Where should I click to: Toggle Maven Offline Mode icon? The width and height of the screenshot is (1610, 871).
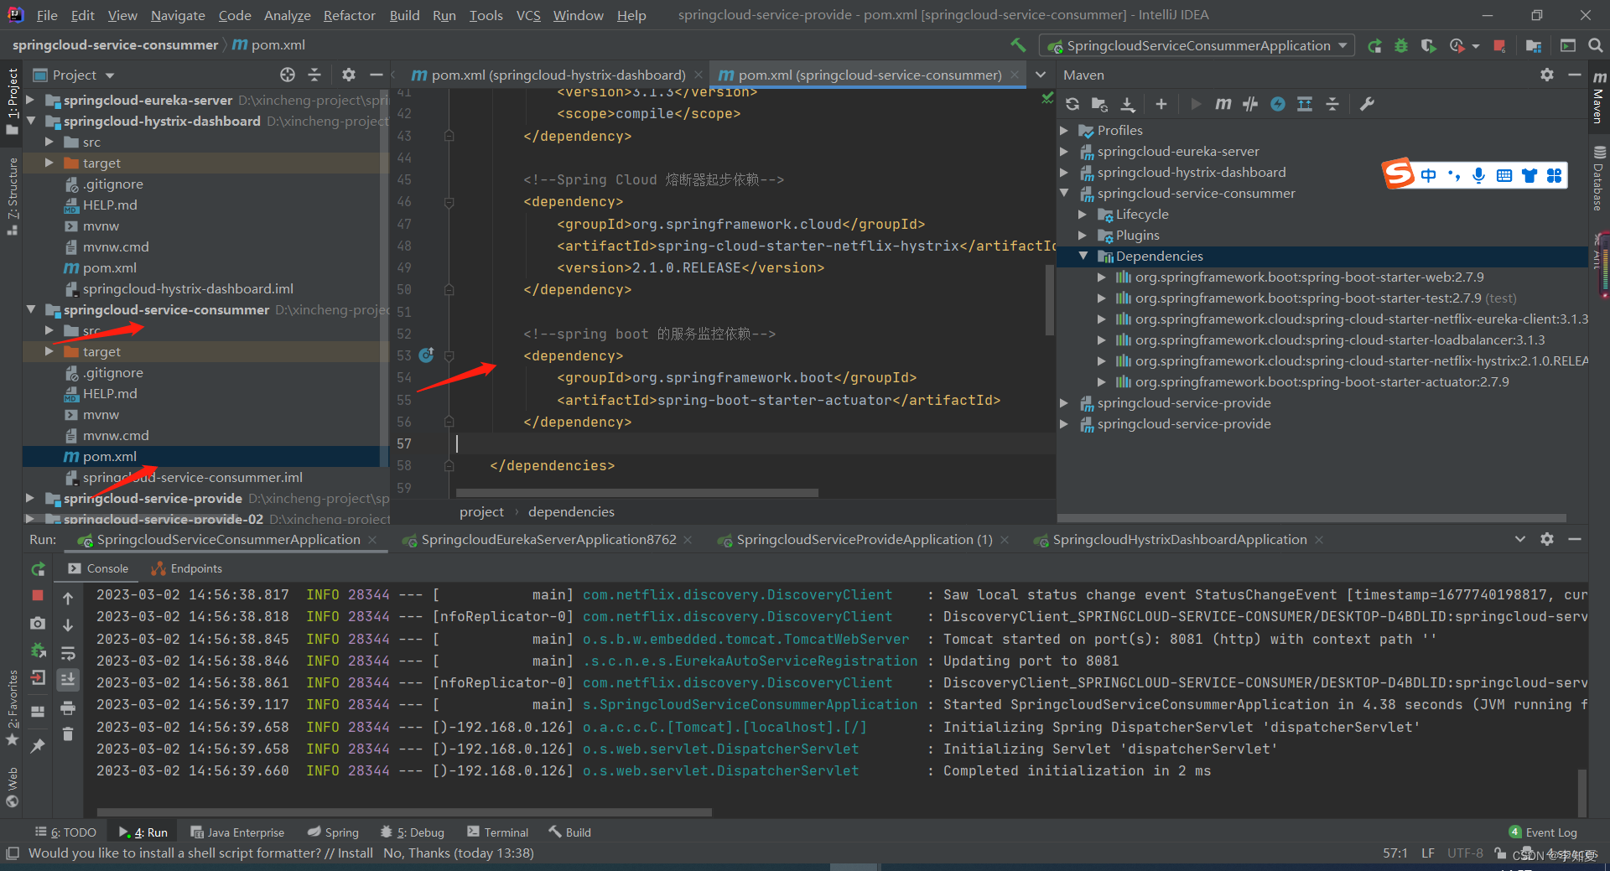(x=1250, y=104)
